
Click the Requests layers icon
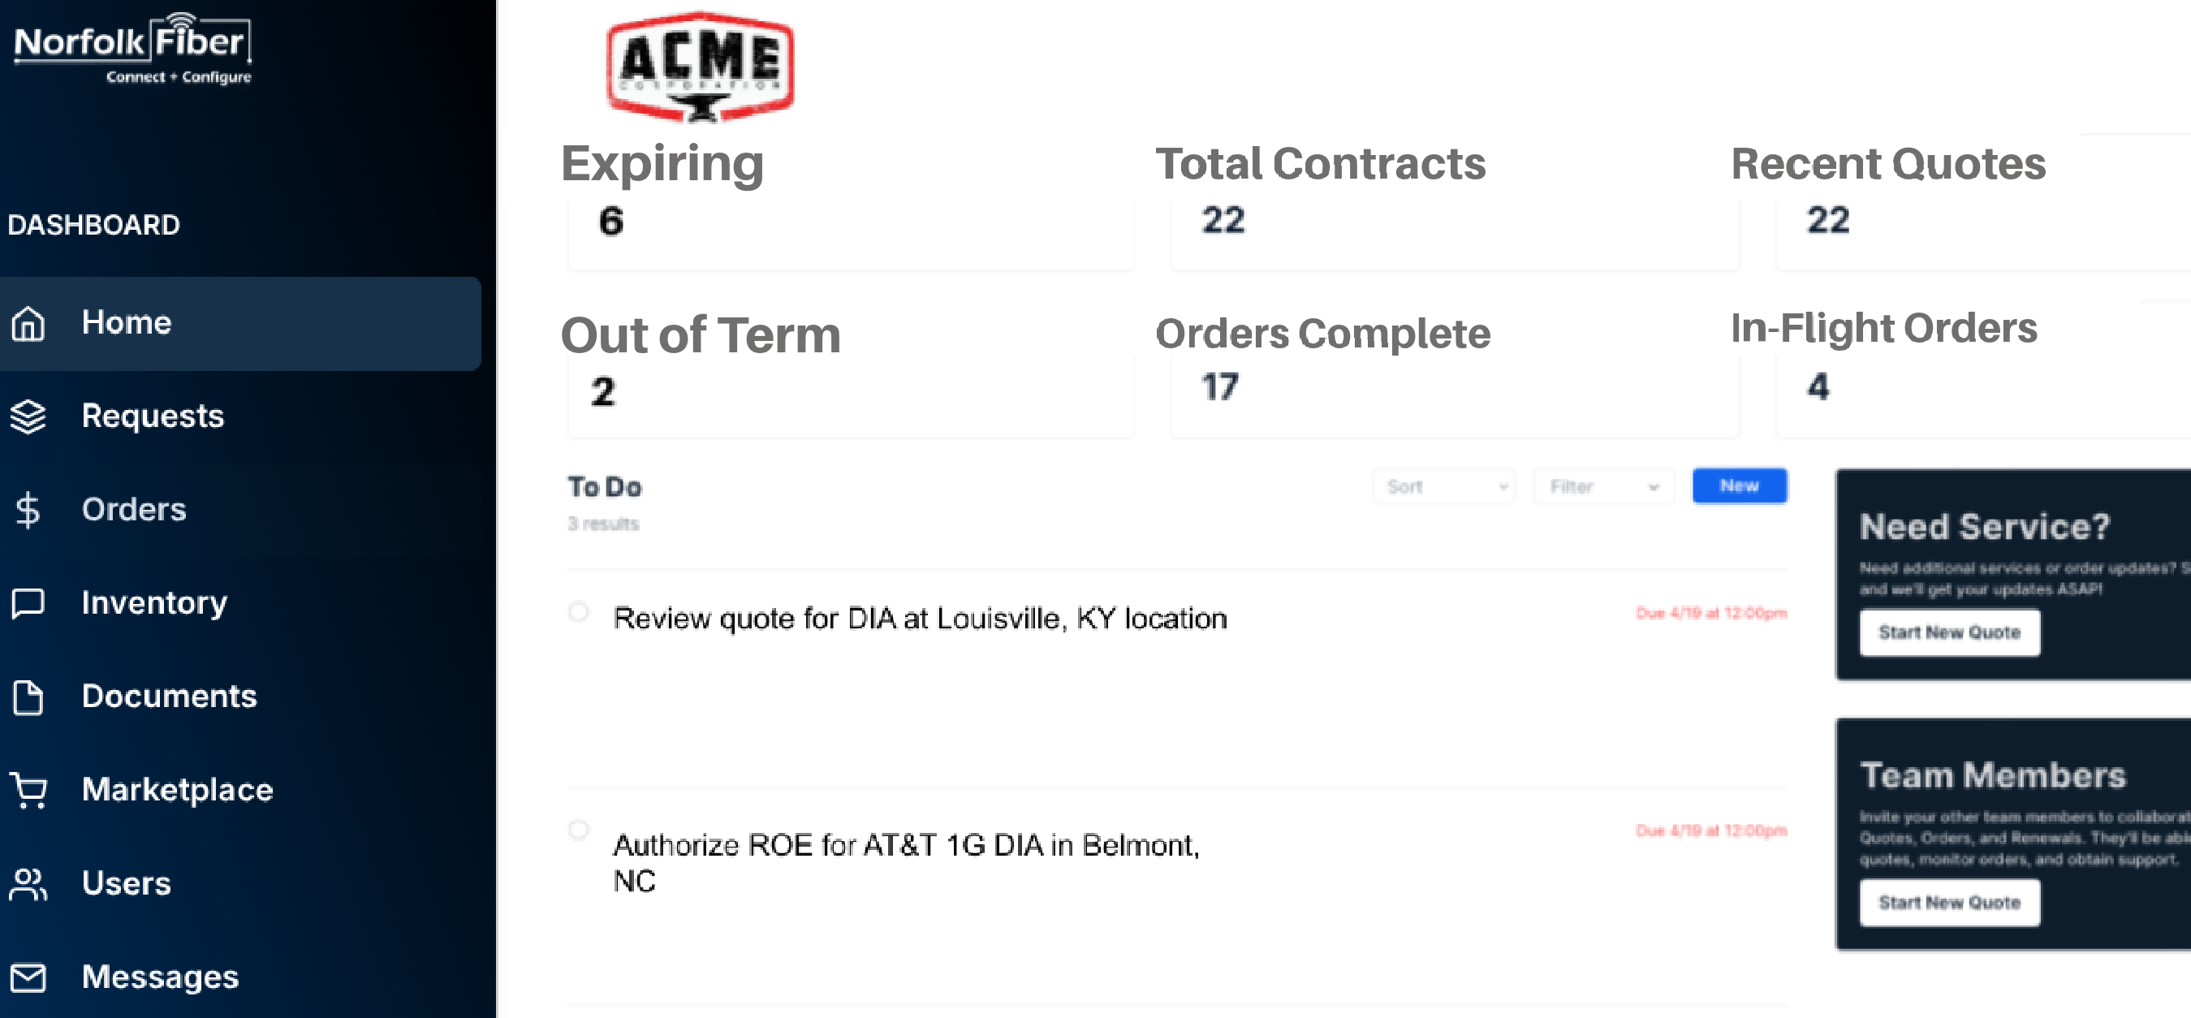coord(28,416)
